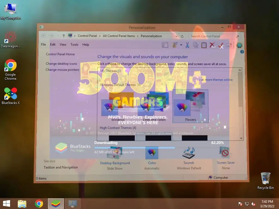Click the network tray icon
279x209 pixels.
[247, 204]
